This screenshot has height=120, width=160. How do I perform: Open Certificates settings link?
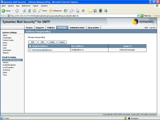(7, 38)
